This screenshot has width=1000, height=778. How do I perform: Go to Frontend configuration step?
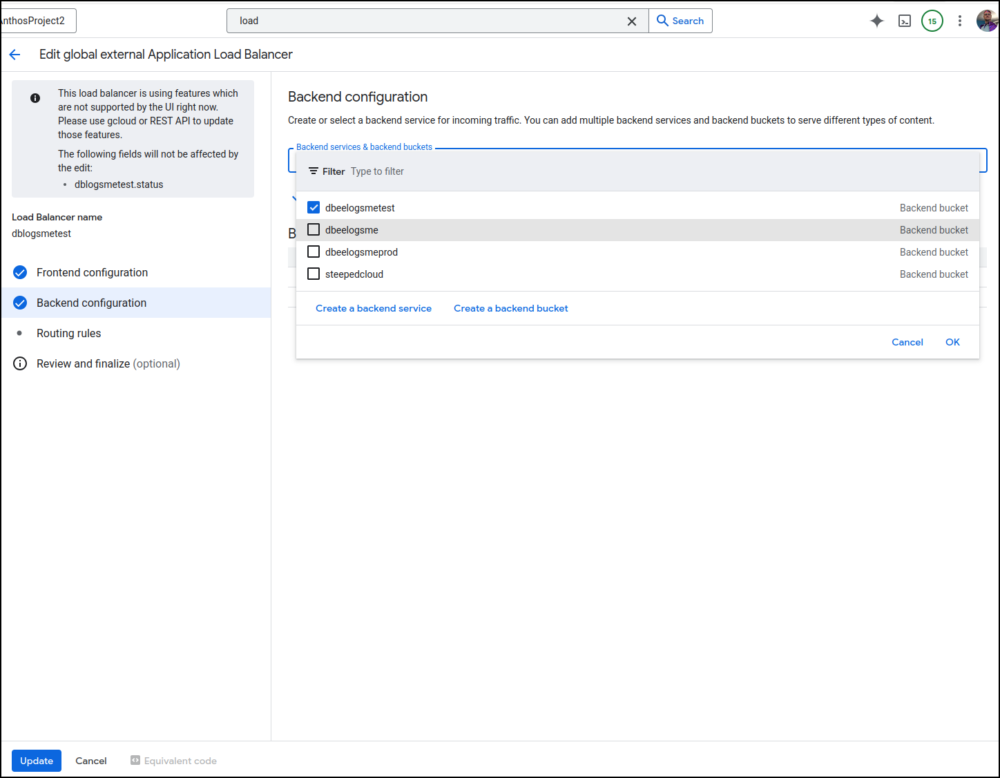[92, 272]
